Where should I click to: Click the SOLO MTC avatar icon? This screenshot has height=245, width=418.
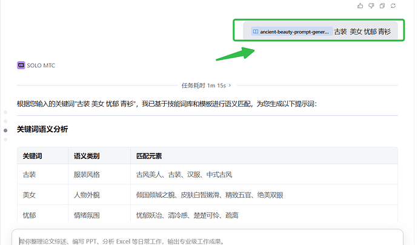[21, 65]
